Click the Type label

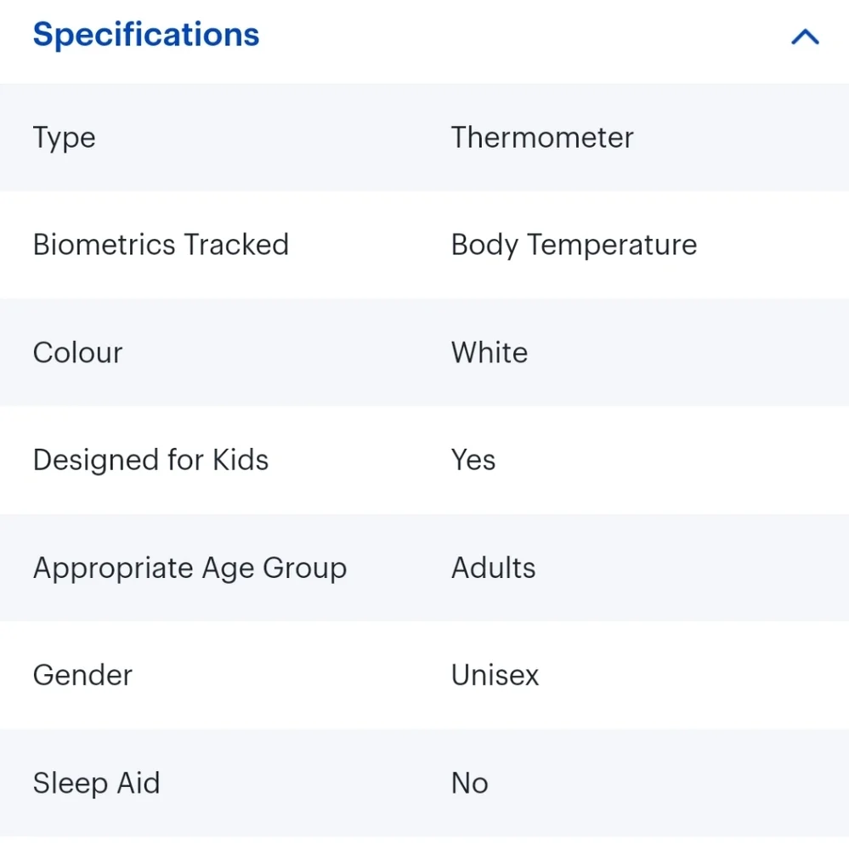click(x=64, y=138)
